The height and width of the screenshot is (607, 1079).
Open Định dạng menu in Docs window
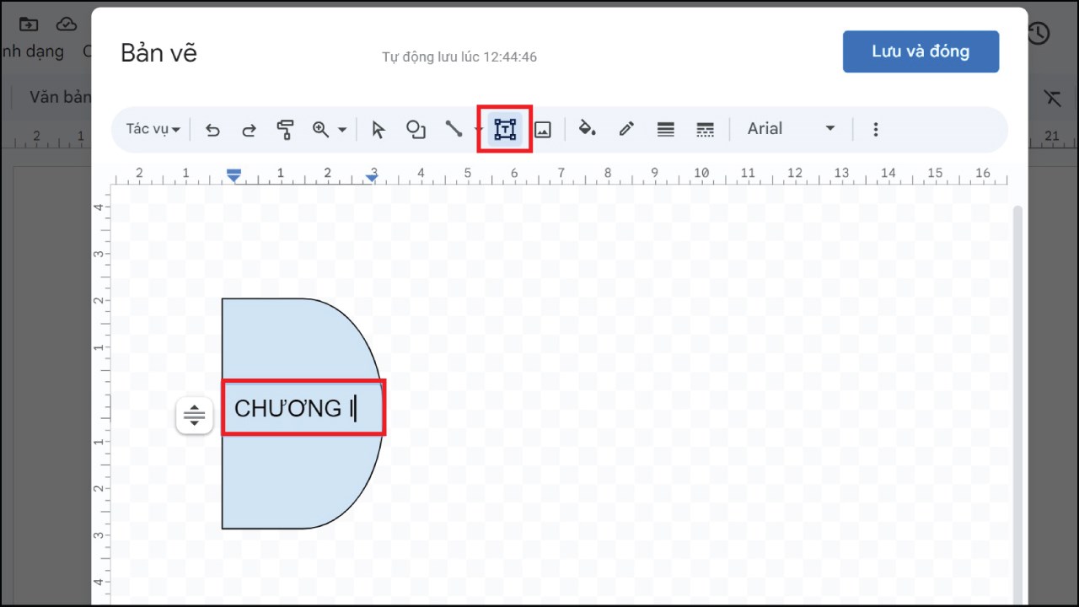(x=32, y=51)
